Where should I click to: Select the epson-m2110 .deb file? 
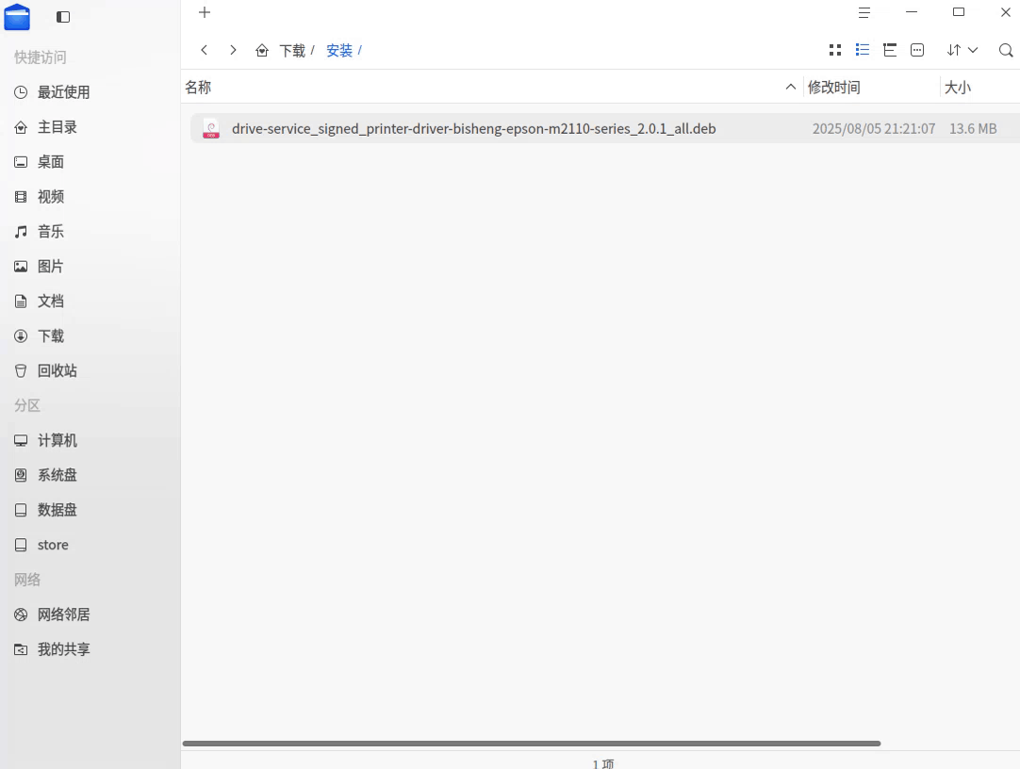[605, 129]
